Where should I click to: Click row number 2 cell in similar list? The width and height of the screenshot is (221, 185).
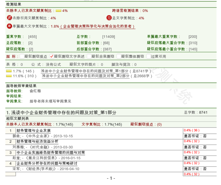[11, 141]
